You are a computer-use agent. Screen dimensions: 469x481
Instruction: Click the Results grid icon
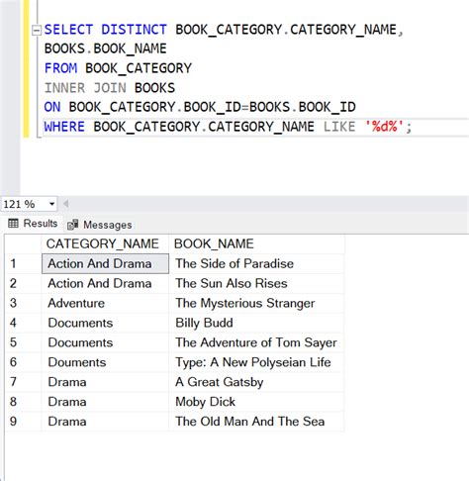click(x=13, y=224)
